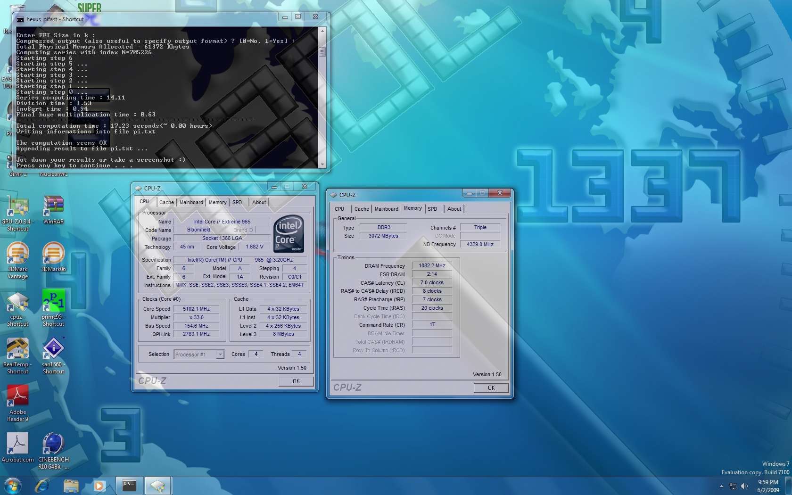The image size is (792, 495).
Task: Open the WinRAR desktop icon
Action: point(53,210)
